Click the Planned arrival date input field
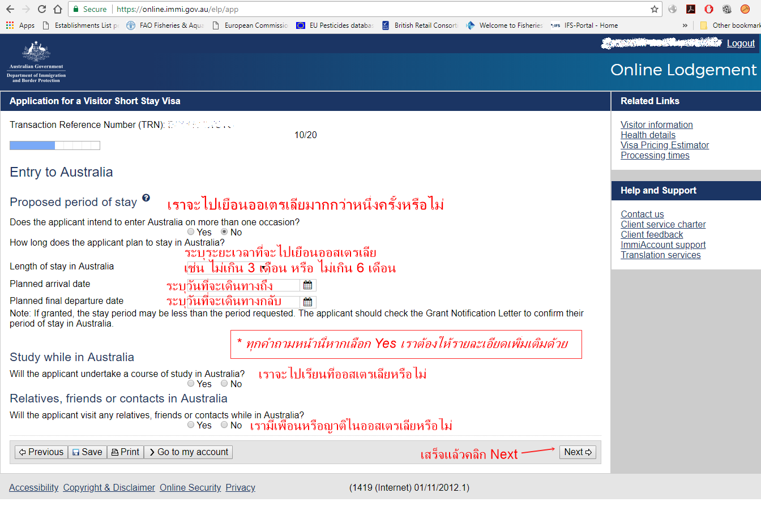This screenshot has width=761, height=506. pyautogui.click(x=243, y=285)
